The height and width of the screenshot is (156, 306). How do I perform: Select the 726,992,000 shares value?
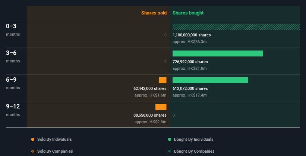coord(190,62)
